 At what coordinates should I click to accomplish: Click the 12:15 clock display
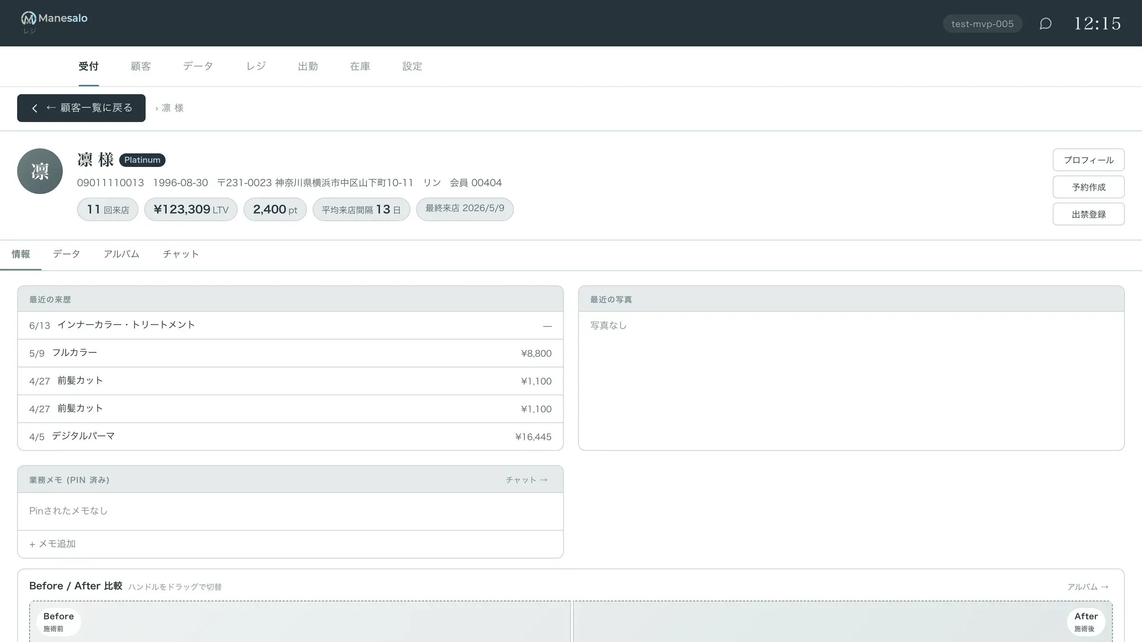pyautogui.click(x=1098, y=23)
